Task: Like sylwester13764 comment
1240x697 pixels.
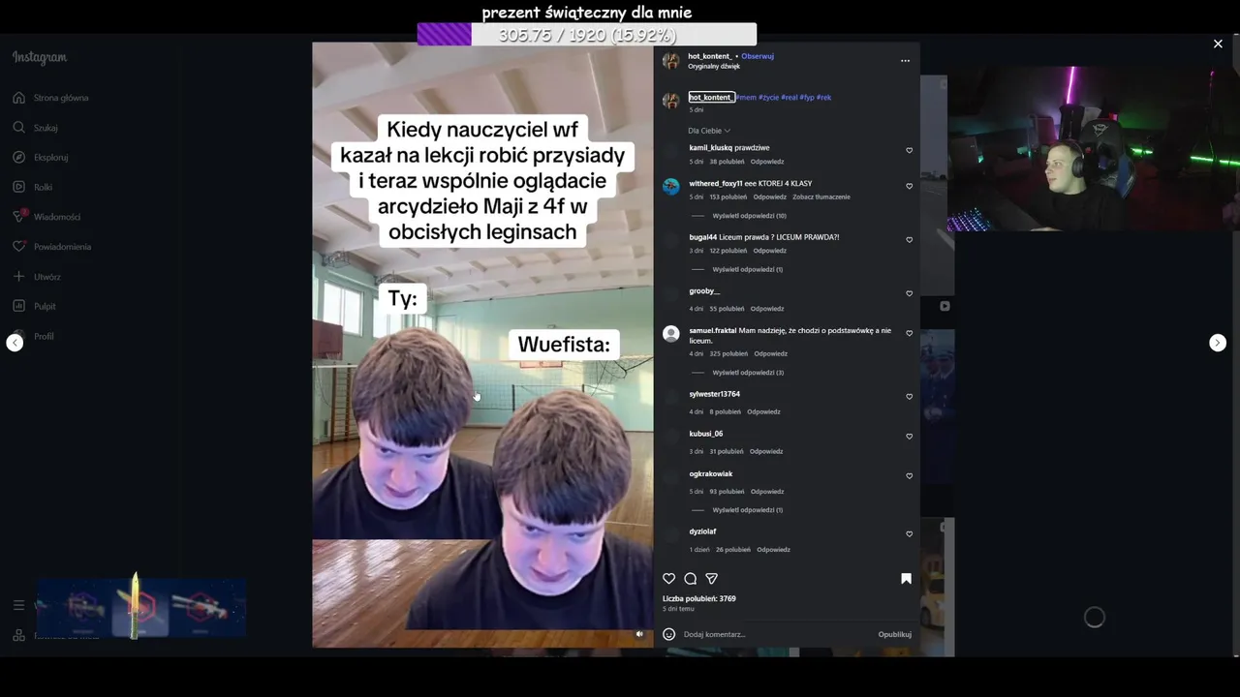Action: [909, 397]
